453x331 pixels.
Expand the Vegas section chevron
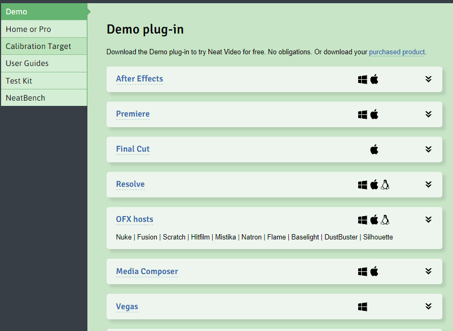coord(428,306)
